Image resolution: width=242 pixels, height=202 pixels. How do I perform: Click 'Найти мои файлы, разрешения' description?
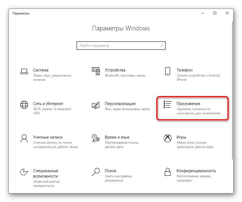pyautogui.click(x=118, y=178)
